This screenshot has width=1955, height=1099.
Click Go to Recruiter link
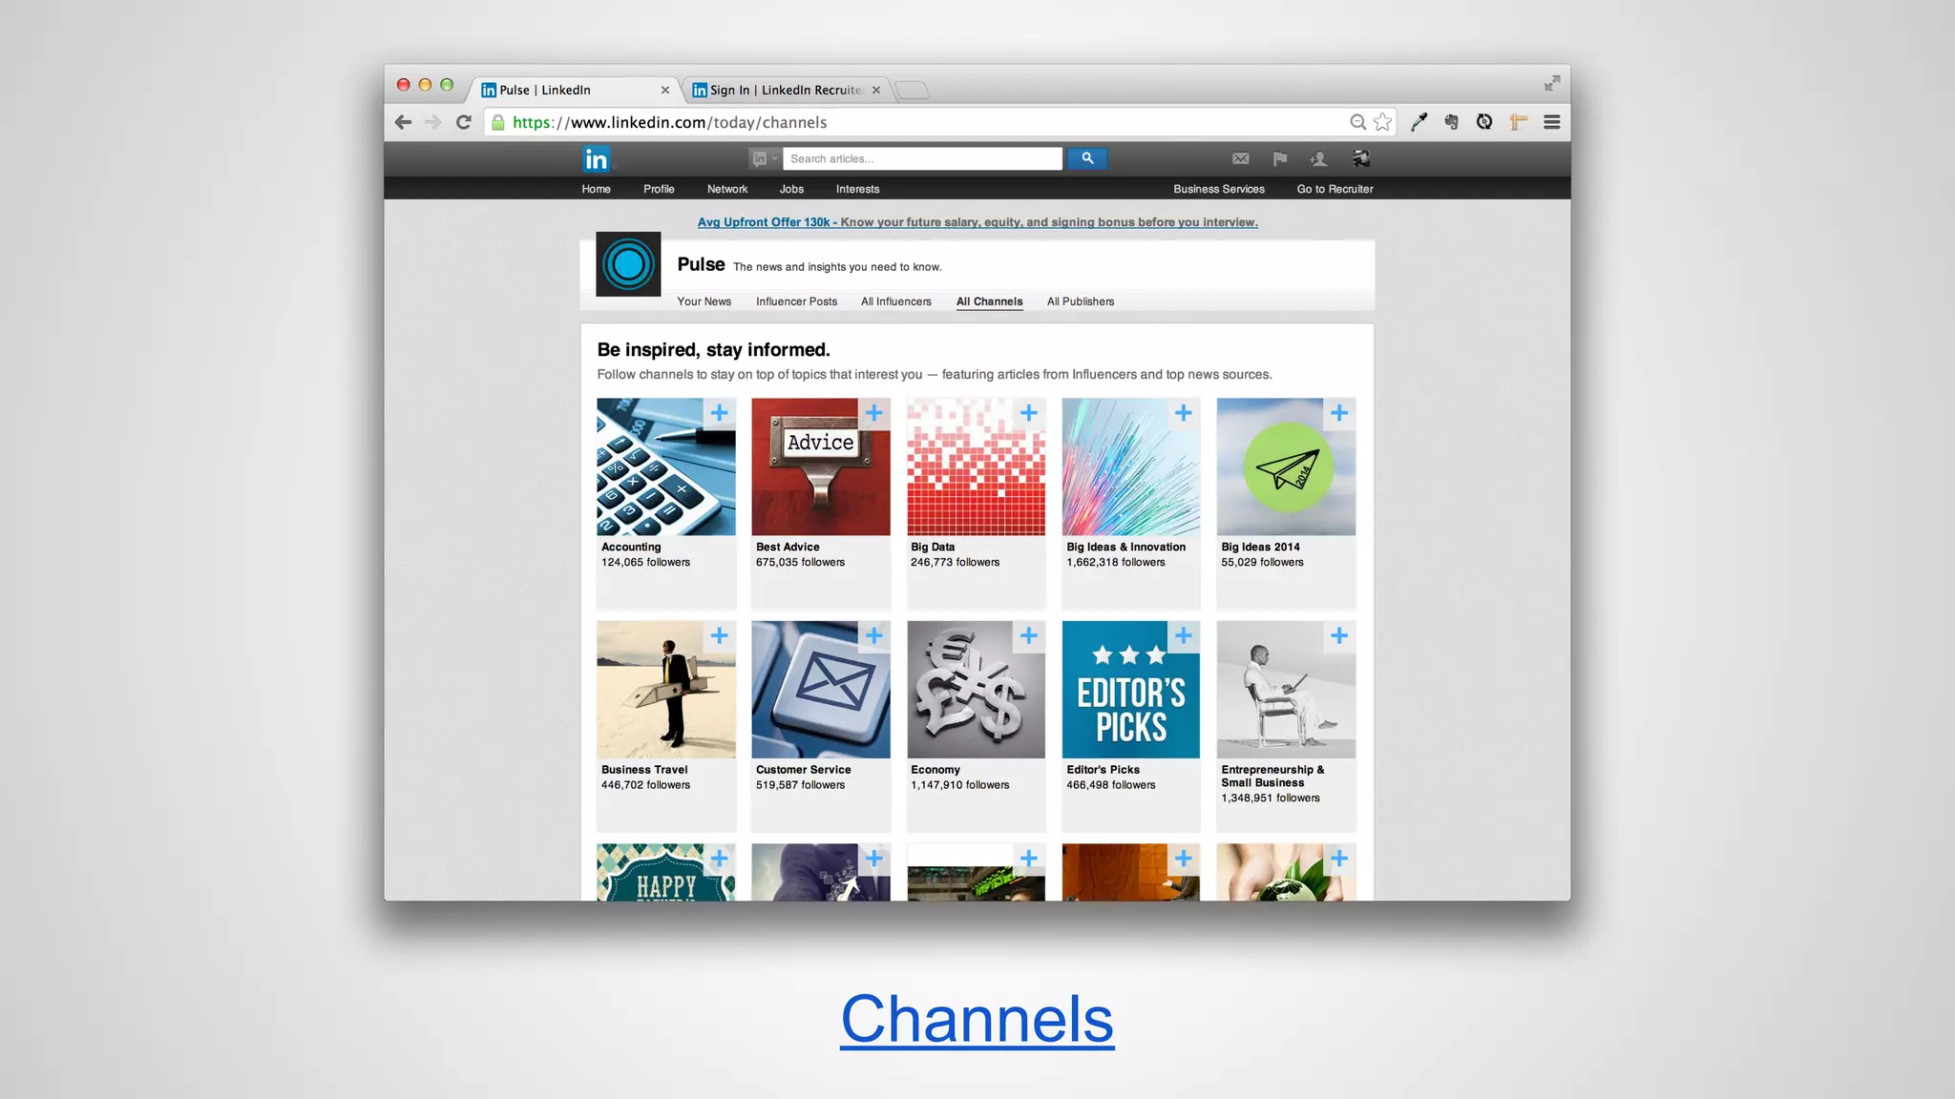pyautogui.click(x=1335, y=189)
